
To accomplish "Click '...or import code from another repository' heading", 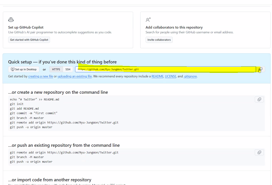I will point(50,180).
